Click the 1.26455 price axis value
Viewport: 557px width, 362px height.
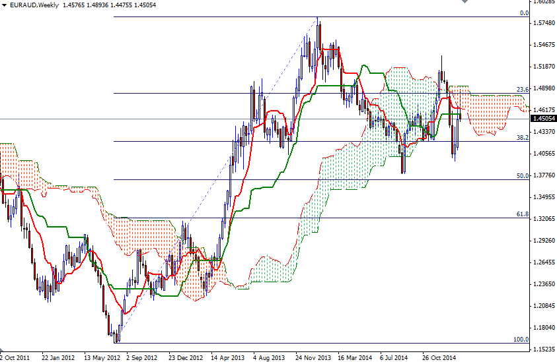tap(544, 262)
